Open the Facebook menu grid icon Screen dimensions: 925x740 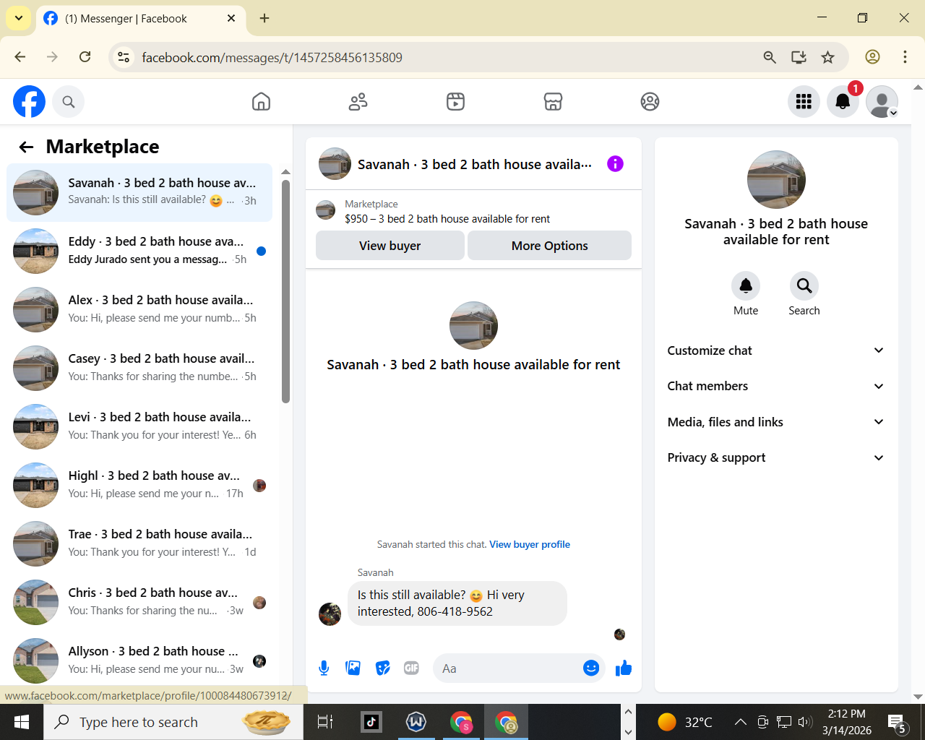coord(804,102)
